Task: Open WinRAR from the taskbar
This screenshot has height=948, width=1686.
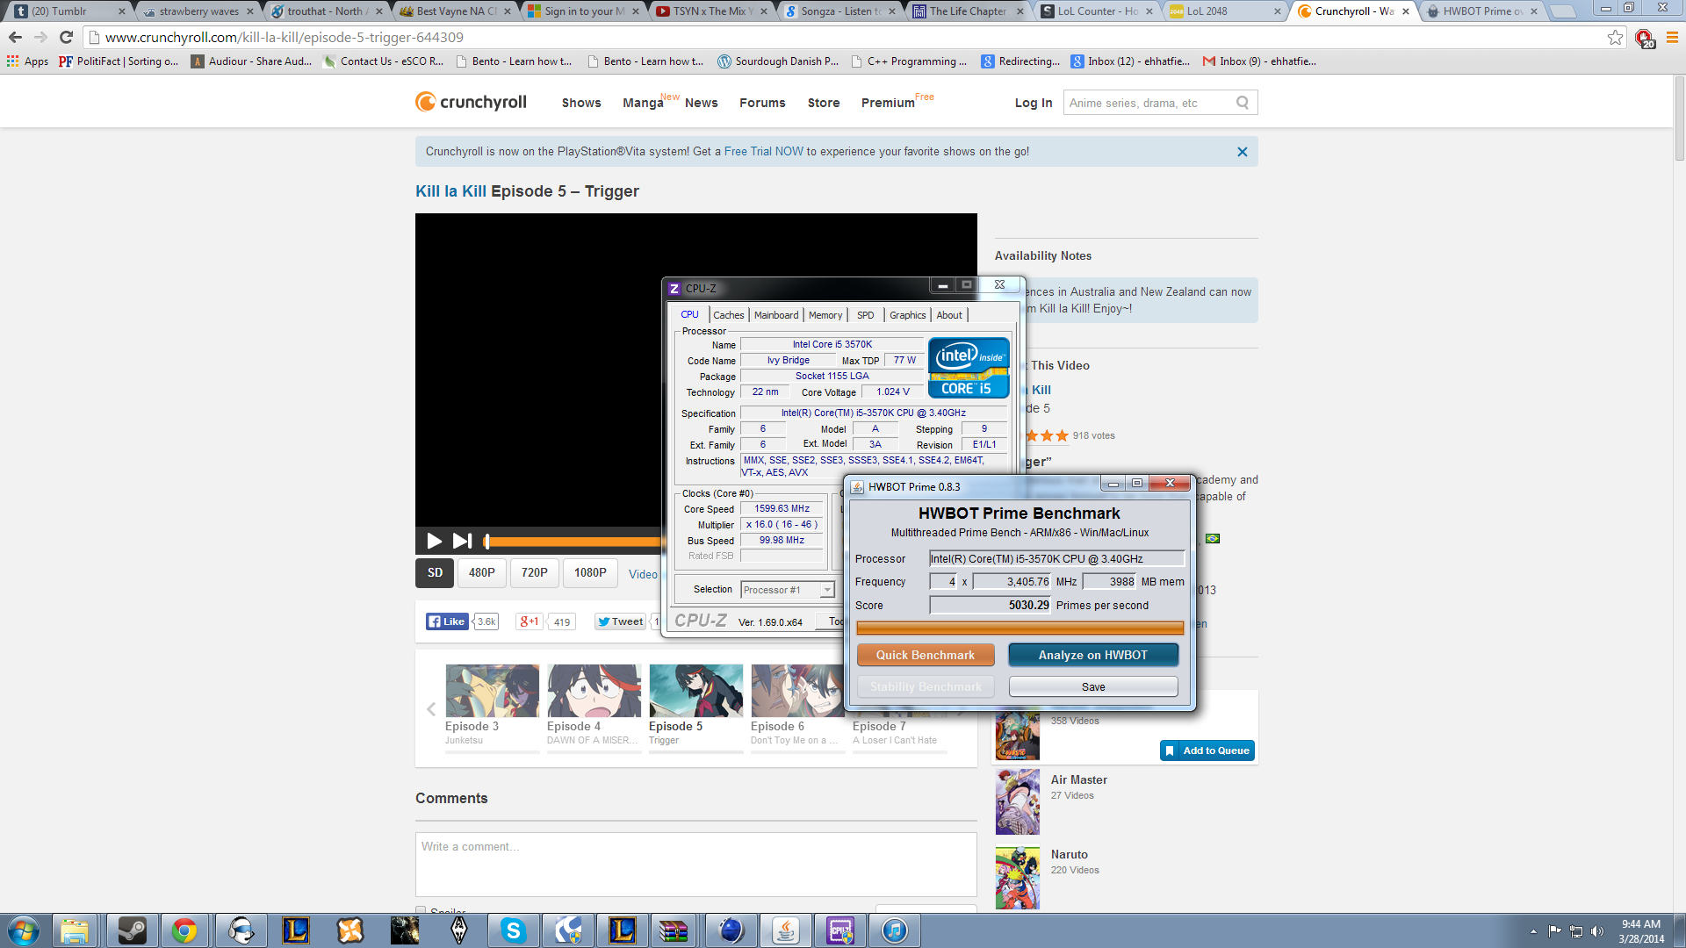Action: pyautogui.click(x=674, y=930)
